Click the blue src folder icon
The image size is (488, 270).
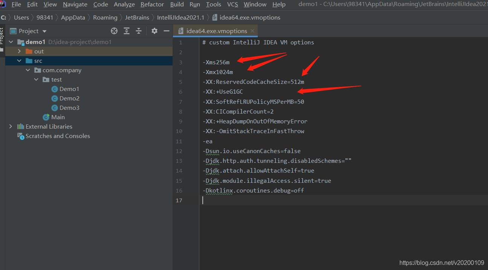(x=29, y=61)
